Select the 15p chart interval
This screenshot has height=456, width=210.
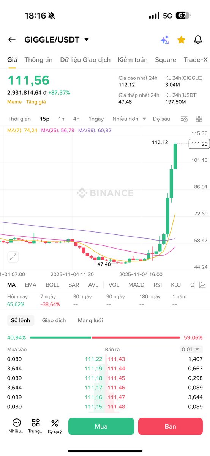tap(45, 119)
